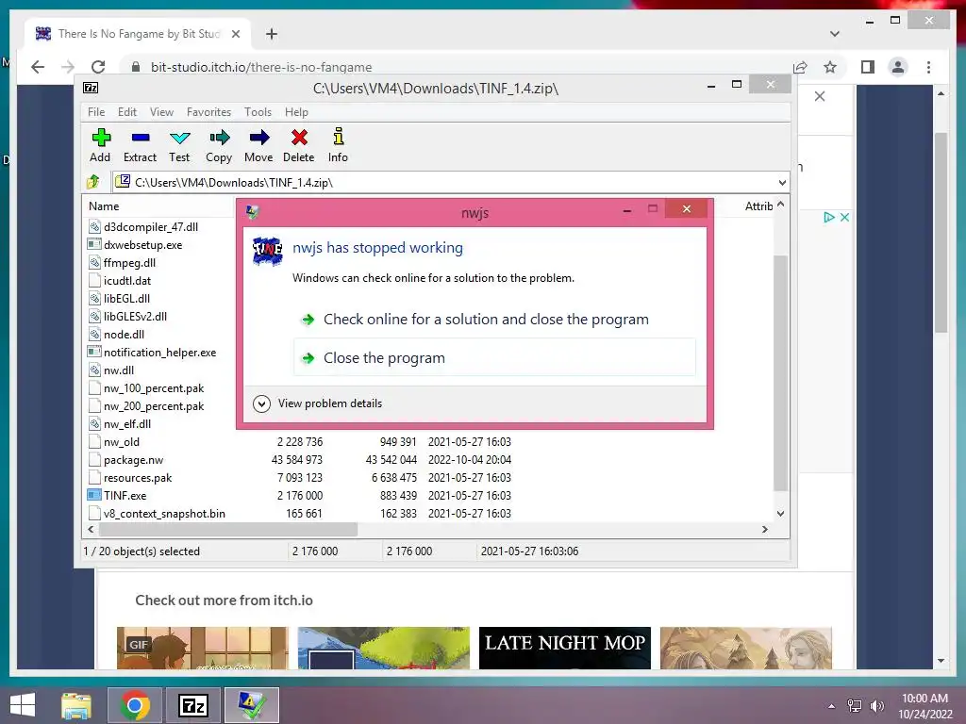Click the dxwebsetup.exe file icon

click(94, 244)
